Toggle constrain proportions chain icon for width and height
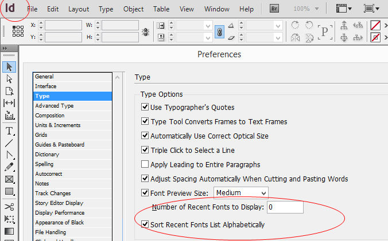Image resolution: width=388 pixels, height=241 pixels. [146, 32]
